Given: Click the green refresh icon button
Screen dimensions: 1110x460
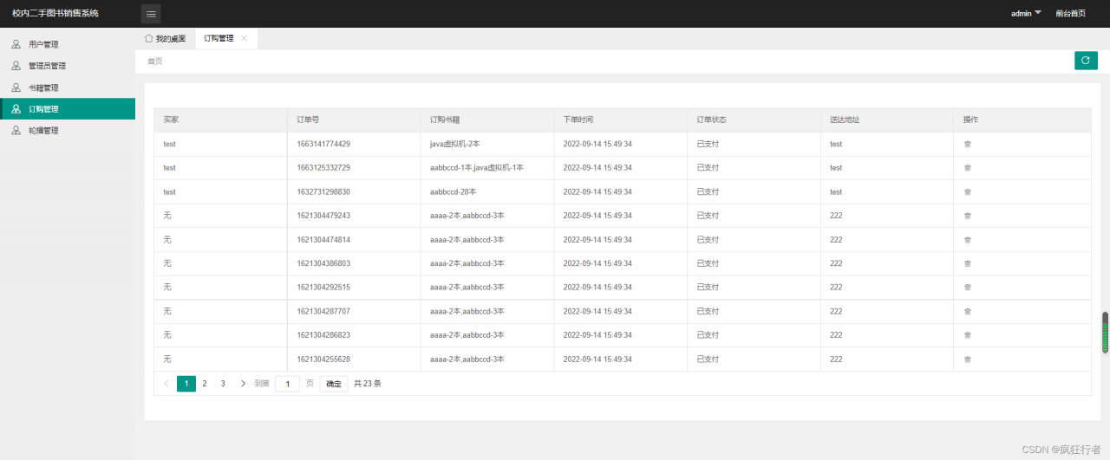Looking at the screenshot, I should [1086, 61].
